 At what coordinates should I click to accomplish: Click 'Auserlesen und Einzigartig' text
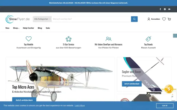29,48
